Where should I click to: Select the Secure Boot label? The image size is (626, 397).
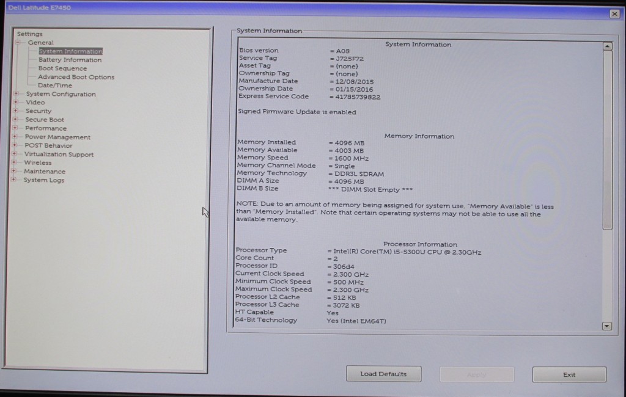tap(44, 120)
